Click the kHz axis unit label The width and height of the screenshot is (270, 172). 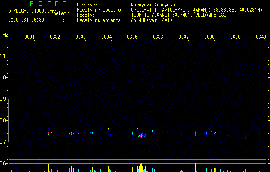[x=4, y=35]
